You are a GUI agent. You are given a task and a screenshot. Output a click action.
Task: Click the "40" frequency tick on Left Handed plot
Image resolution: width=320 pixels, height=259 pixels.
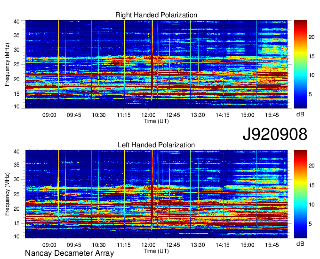pyautogui.click(x=16, y=152)
